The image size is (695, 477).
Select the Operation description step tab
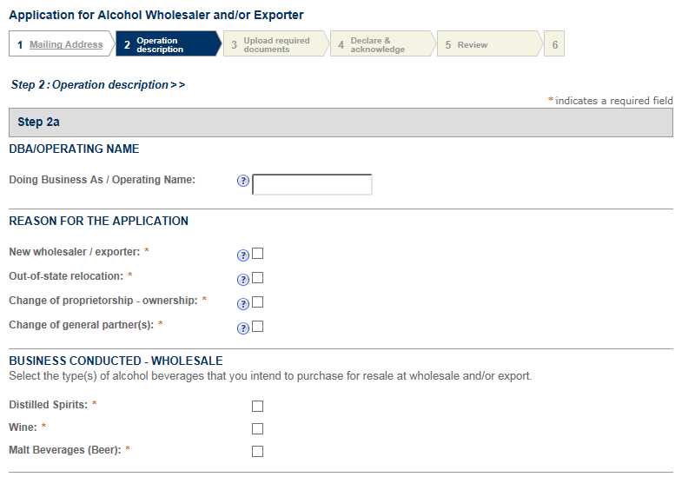(165, 44)
